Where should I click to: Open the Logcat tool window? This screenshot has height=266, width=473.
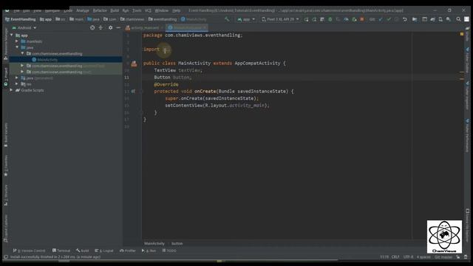[104, 250]
